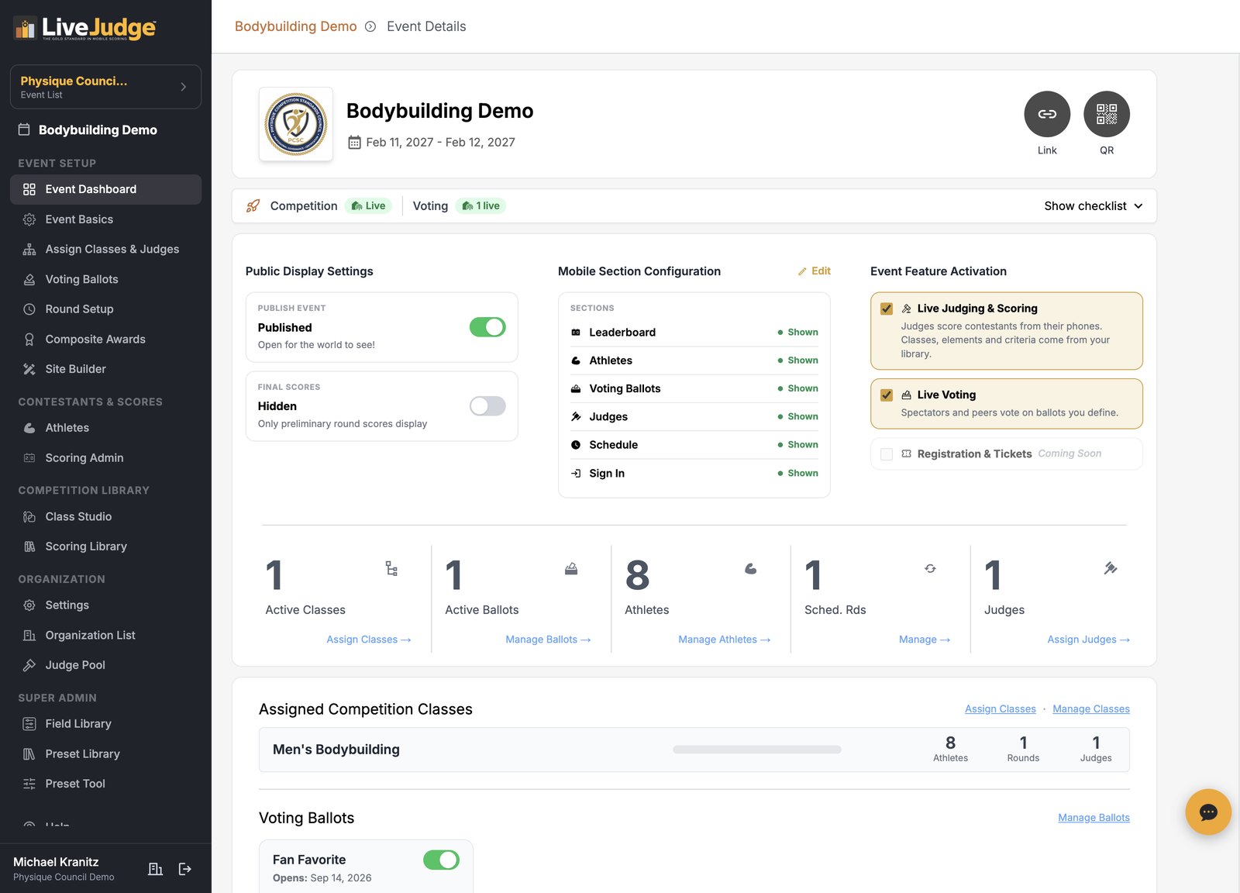Screen dimensions: 1240x893
Task: Click the Leaderboard section icon
Action: pyautogui.click(x=576, y=333)
